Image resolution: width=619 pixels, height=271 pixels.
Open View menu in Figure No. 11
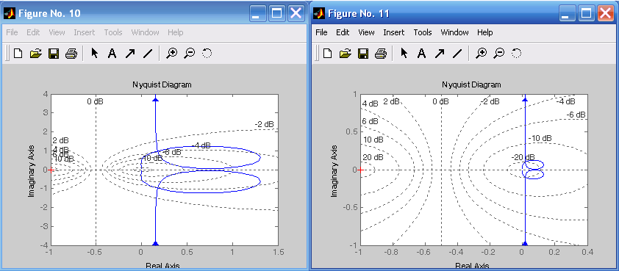click(x=366, y=33)
